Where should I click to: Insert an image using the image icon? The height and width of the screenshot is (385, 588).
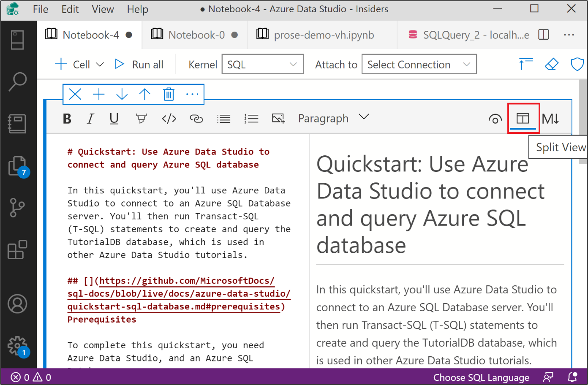point(278,119)
